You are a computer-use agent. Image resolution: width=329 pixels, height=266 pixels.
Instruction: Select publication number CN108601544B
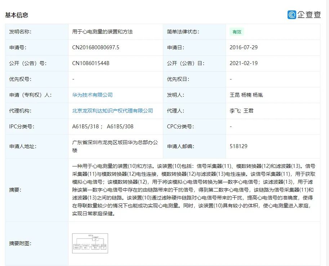tap(91, 63)
